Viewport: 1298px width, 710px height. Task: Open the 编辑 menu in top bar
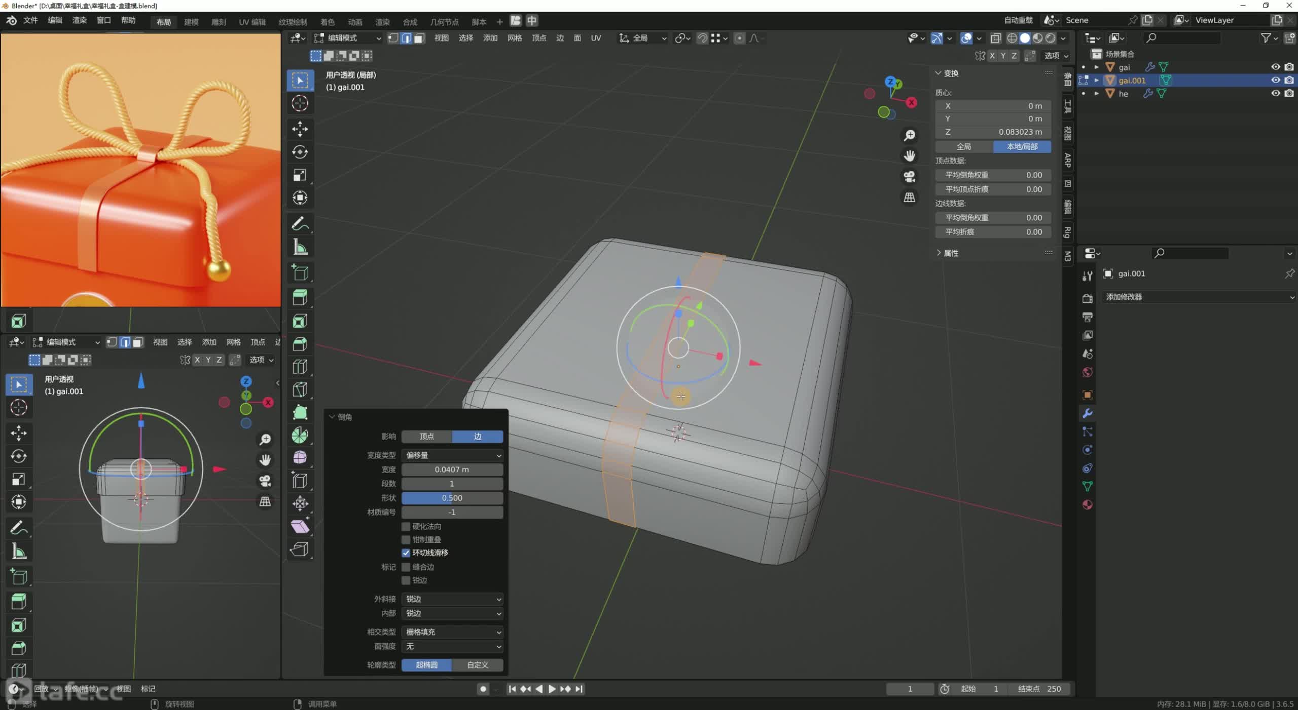coord(55,20)
